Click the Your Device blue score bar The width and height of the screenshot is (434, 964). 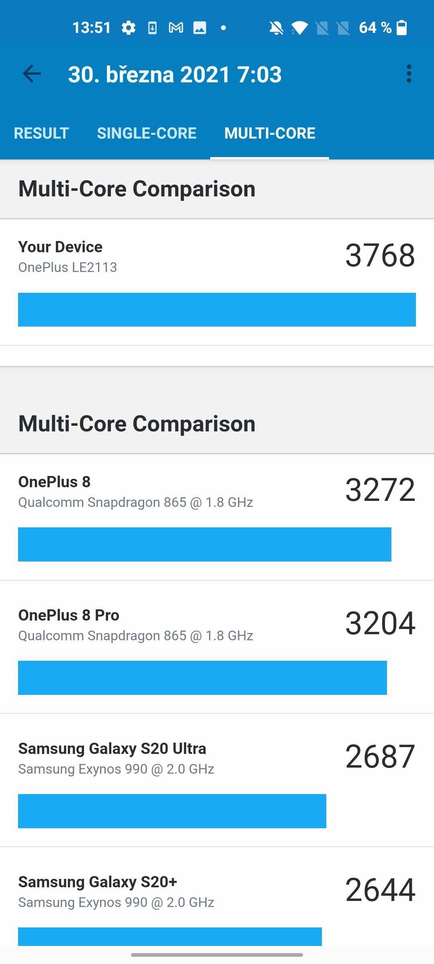pos(217,309)
